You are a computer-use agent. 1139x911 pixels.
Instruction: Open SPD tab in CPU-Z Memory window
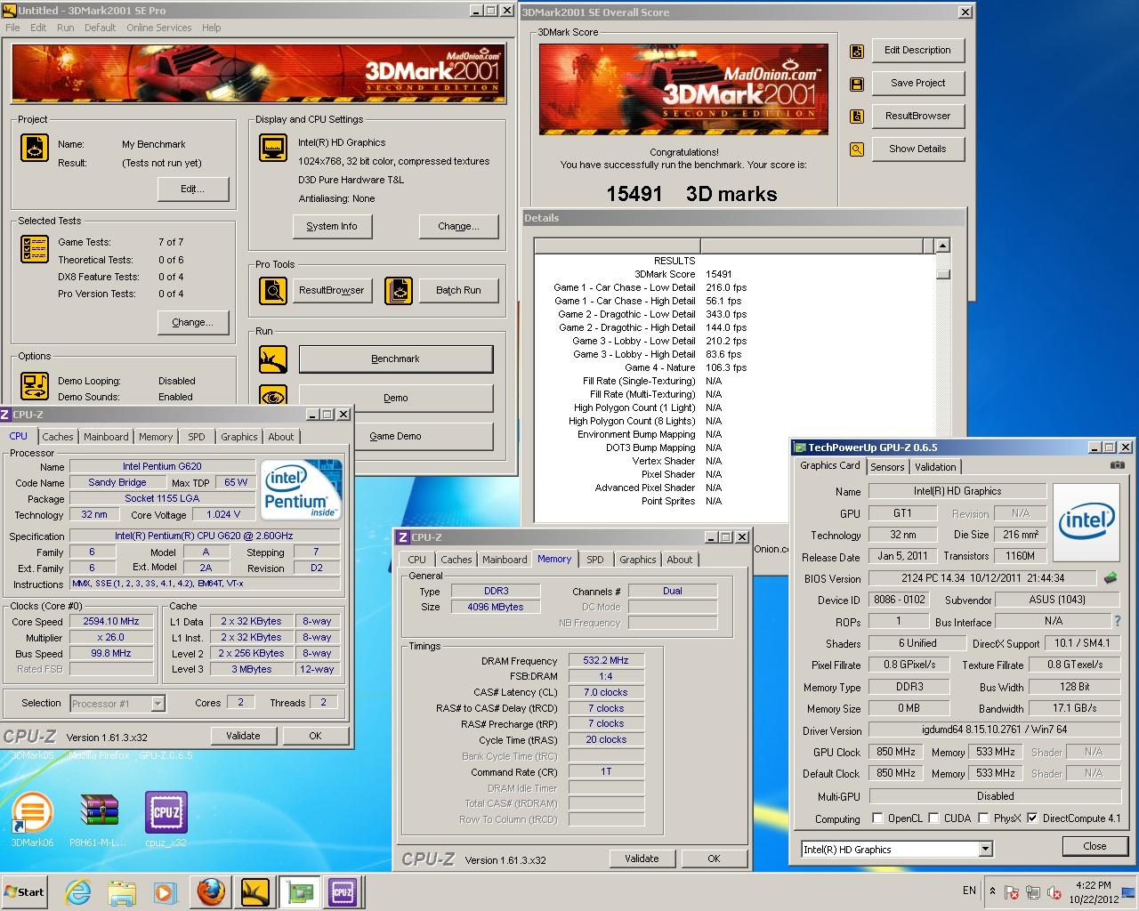coord(595,560)
